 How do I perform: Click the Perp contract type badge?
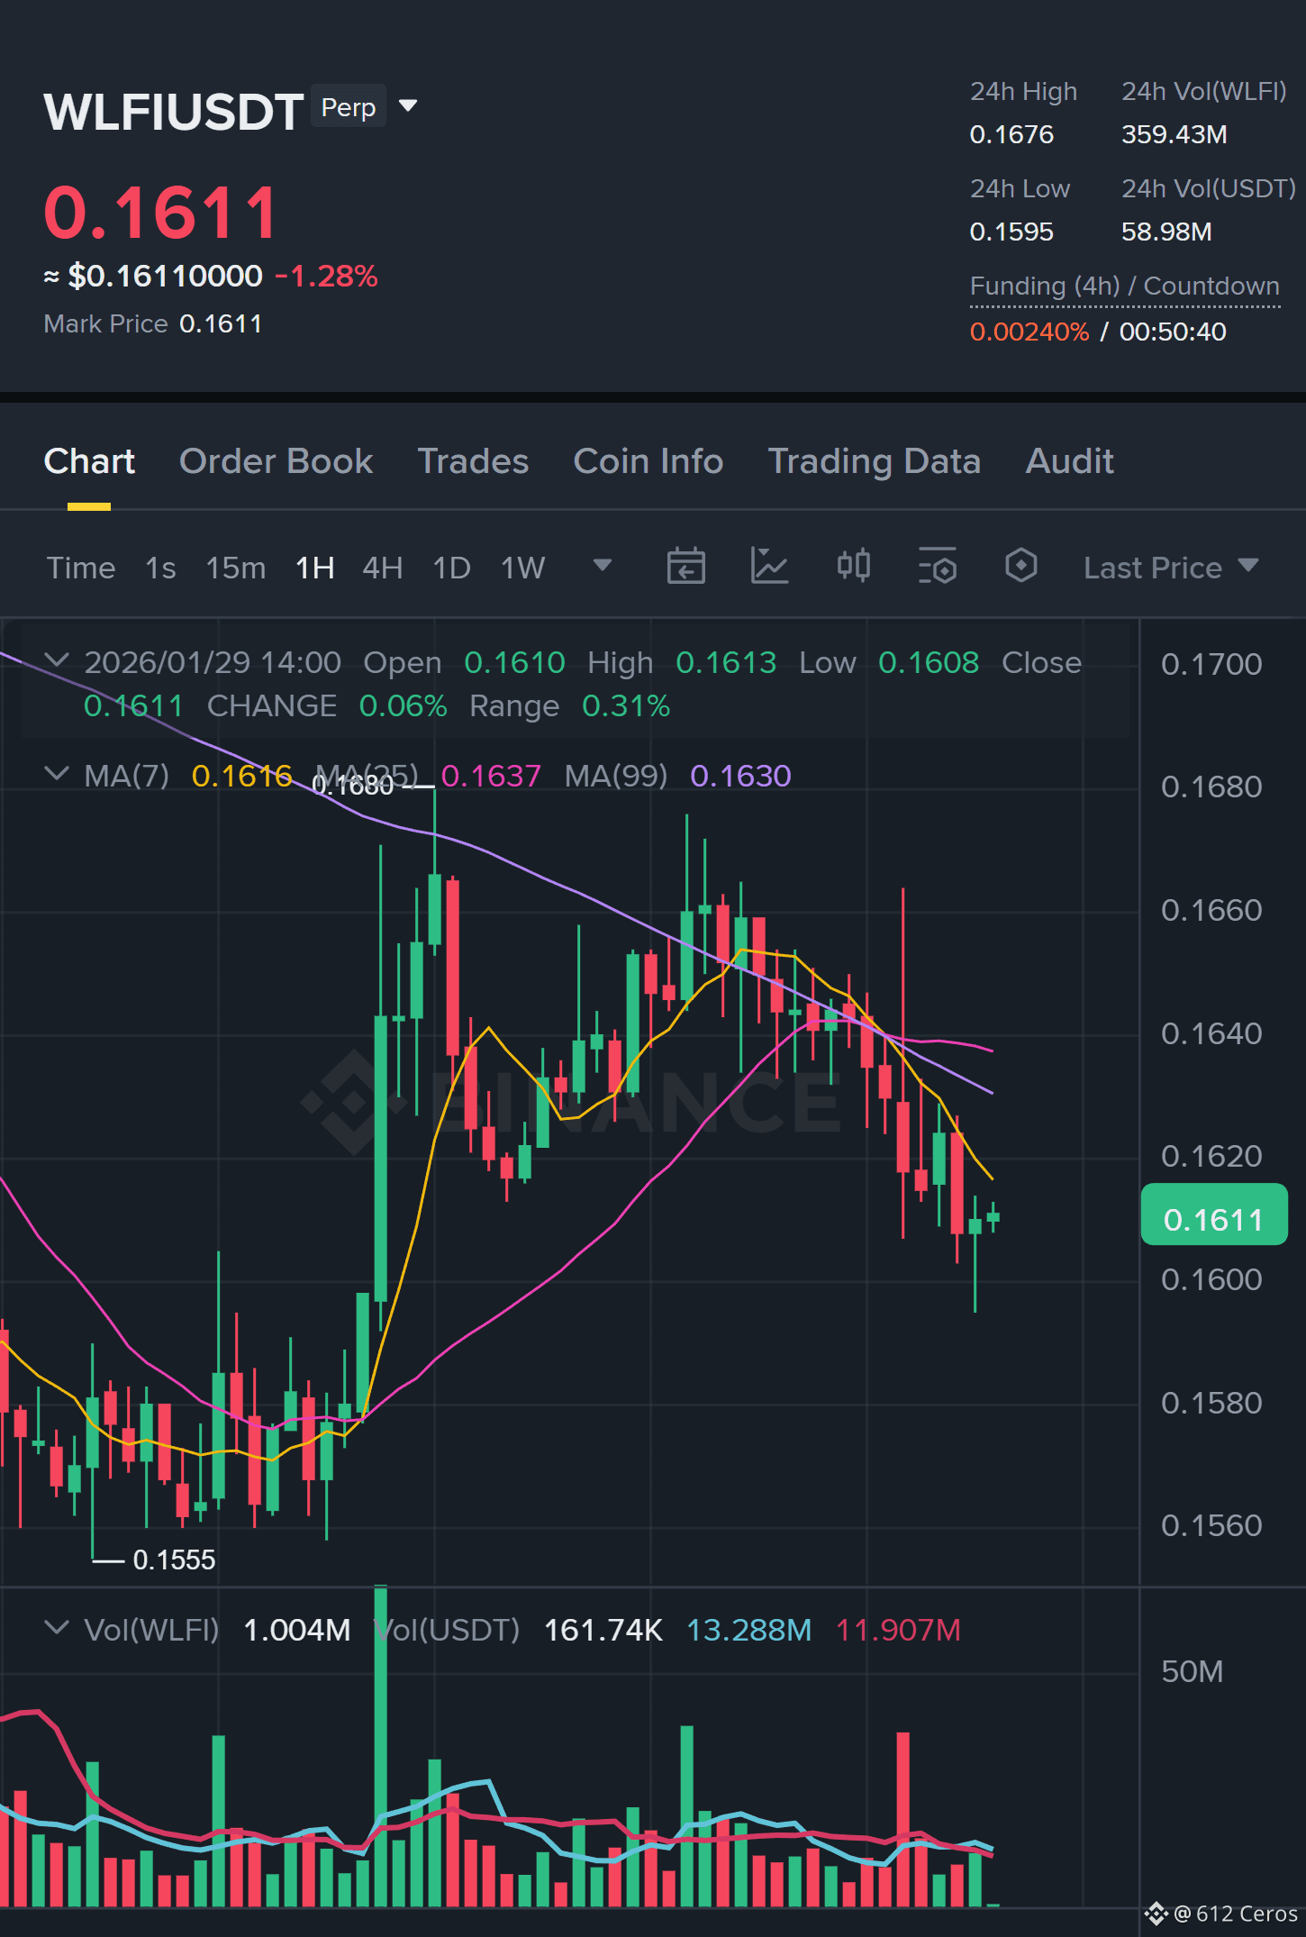[x=349, y=106]
